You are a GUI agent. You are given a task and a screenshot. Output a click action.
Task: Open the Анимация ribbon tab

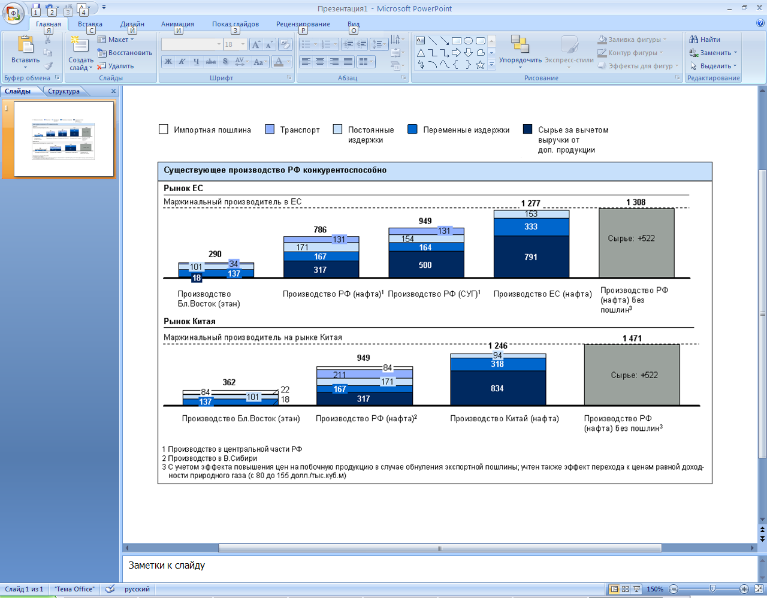point(177,24)
